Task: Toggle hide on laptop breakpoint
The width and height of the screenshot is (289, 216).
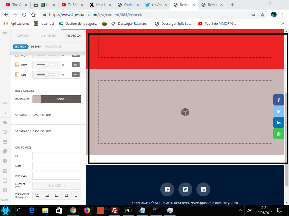Action: tap(47, 195)
